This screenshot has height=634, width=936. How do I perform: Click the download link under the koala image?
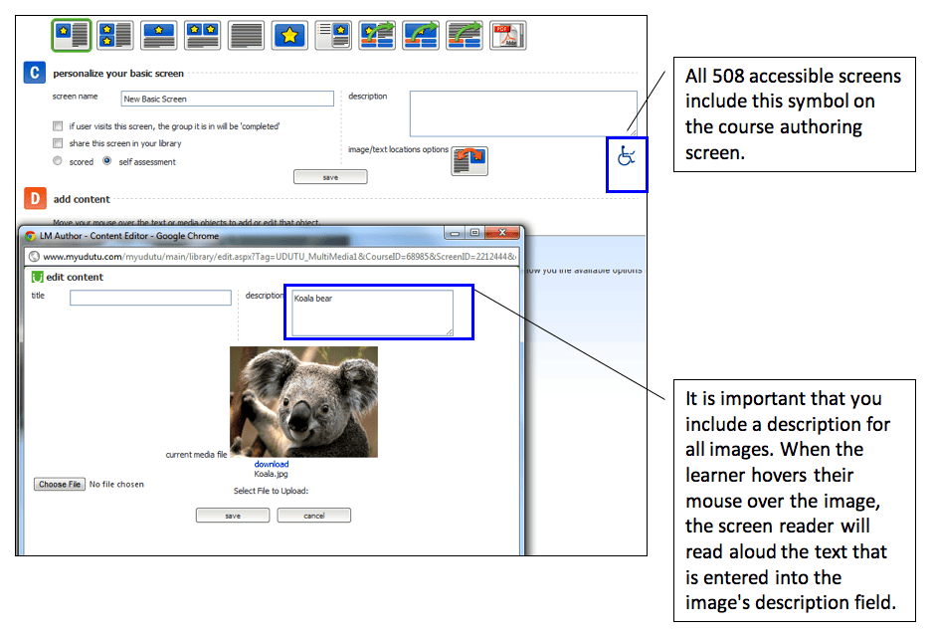[271, 465]
